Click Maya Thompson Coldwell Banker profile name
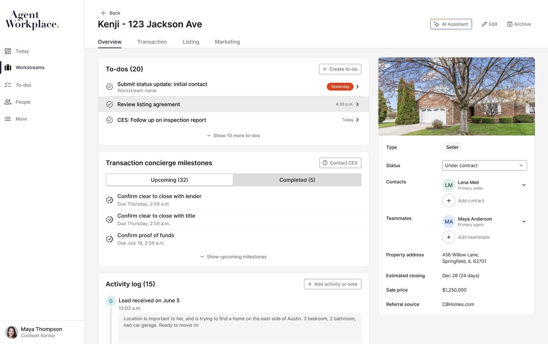The image size is (548, 344). [41, 332]
